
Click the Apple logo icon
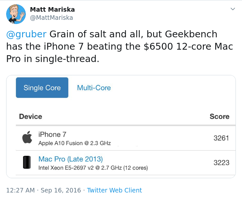(27, 138)
